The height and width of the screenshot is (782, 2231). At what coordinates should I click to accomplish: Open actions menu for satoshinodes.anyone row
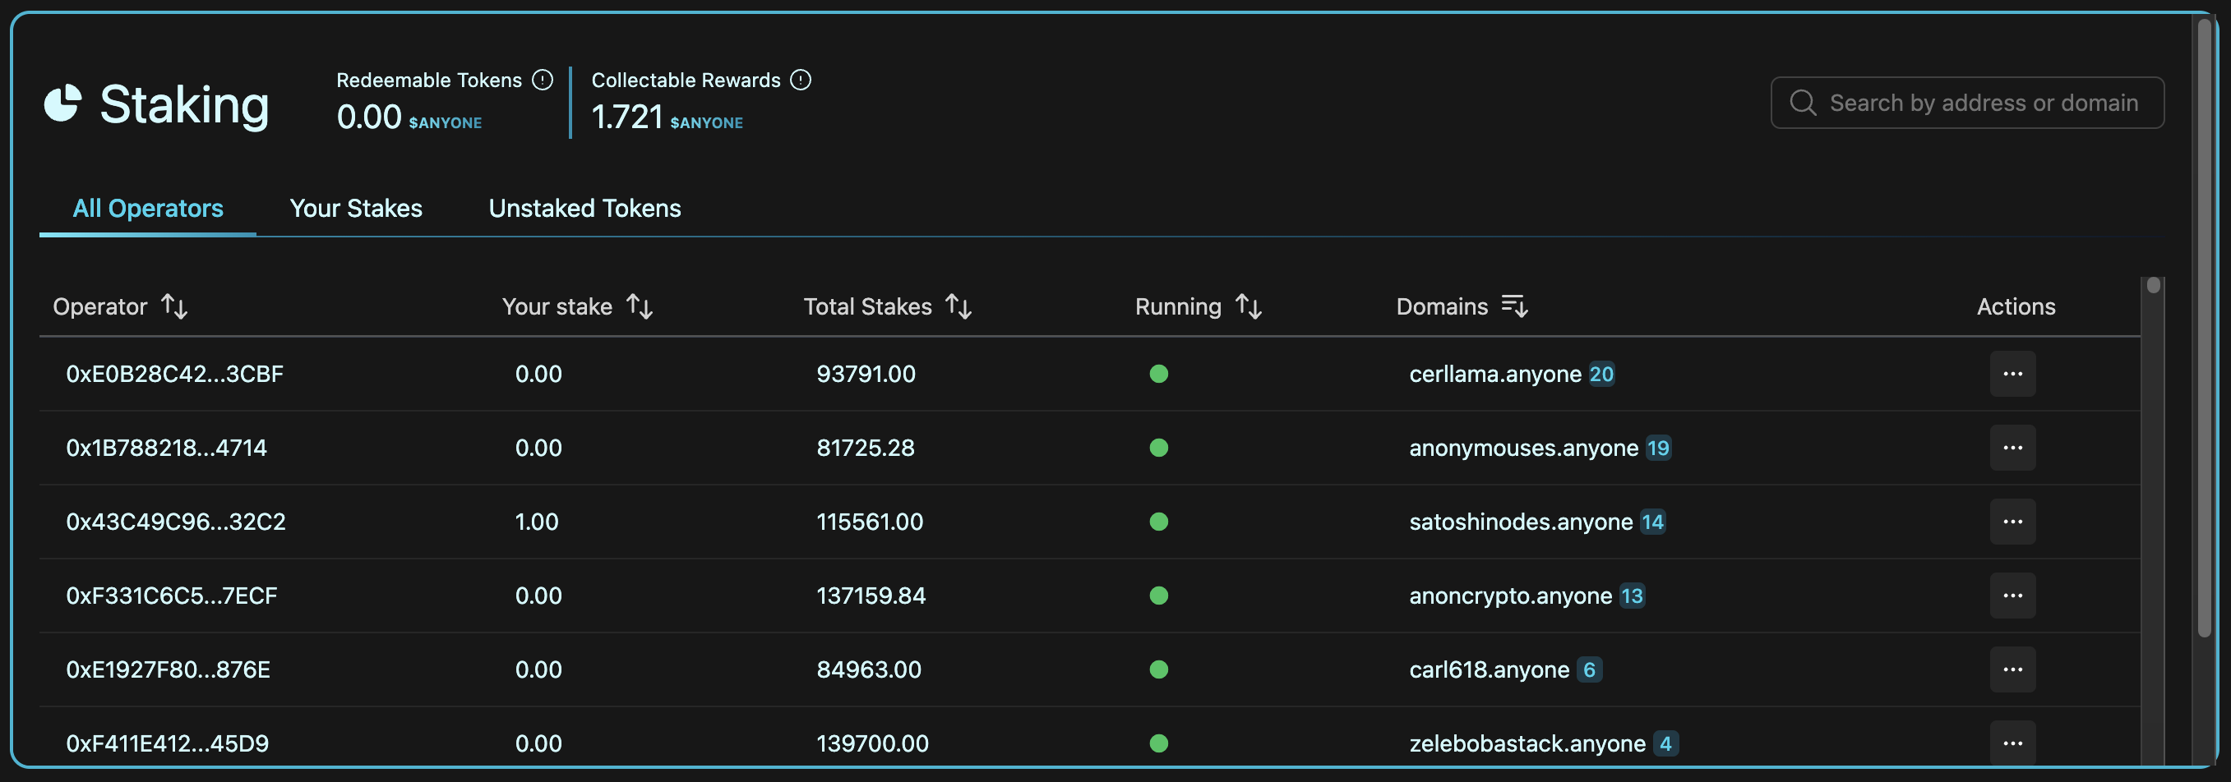coord(2012,522)
